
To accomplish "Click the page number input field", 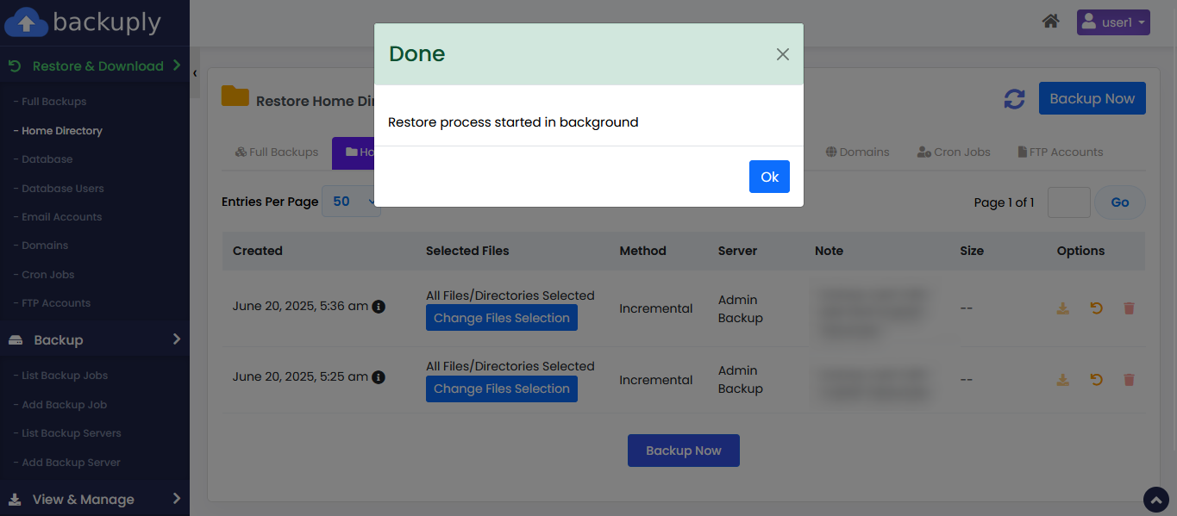I will (1068, 202).
